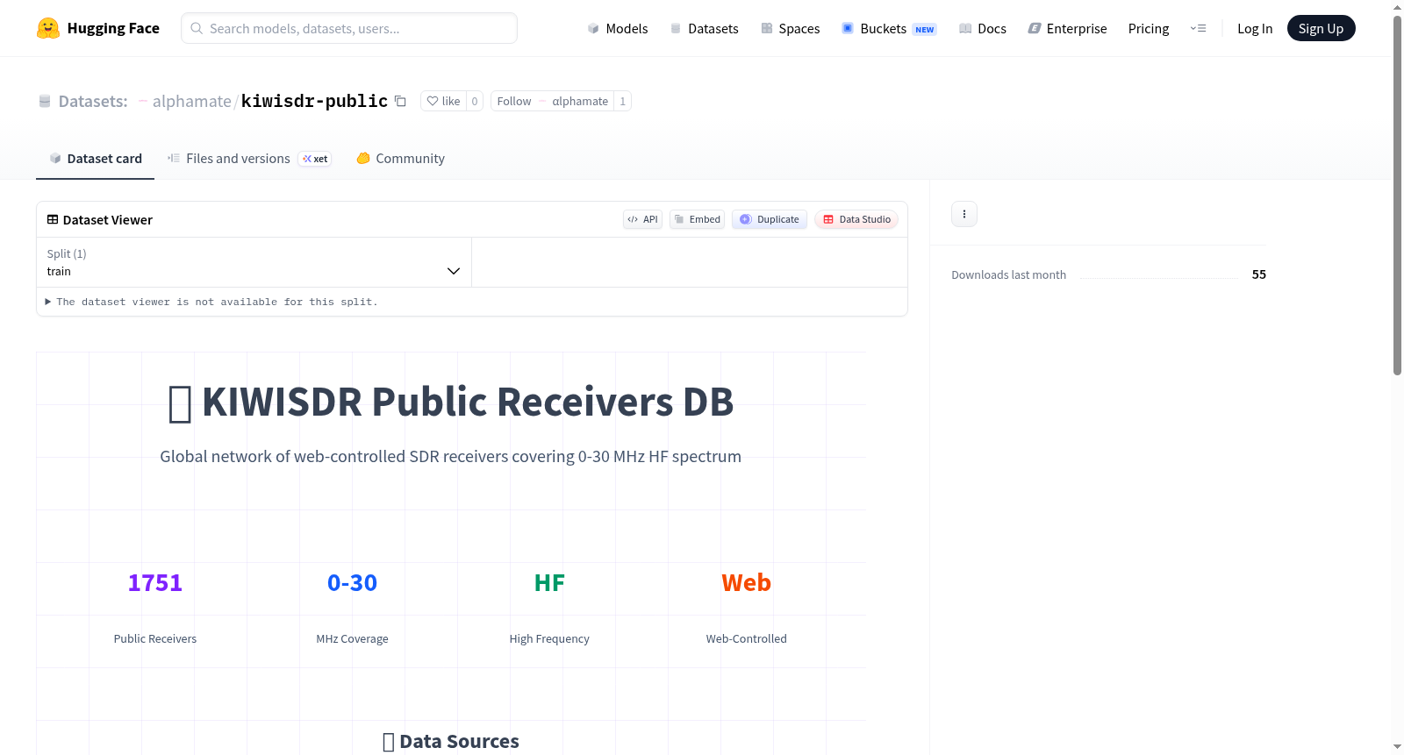Click the Embed button
Viewport: 1404px width, 755px height.
point(697,219)
